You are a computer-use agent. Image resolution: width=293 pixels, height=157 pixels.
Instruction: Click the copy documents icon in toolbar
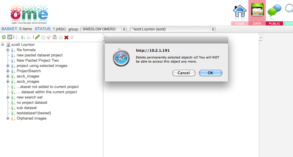pos(43,37)
